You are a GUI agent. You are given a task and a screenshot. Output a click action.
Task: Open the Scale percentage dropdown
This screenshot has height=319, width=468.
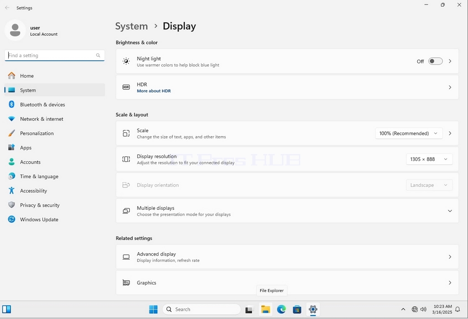tap(408, 133)
